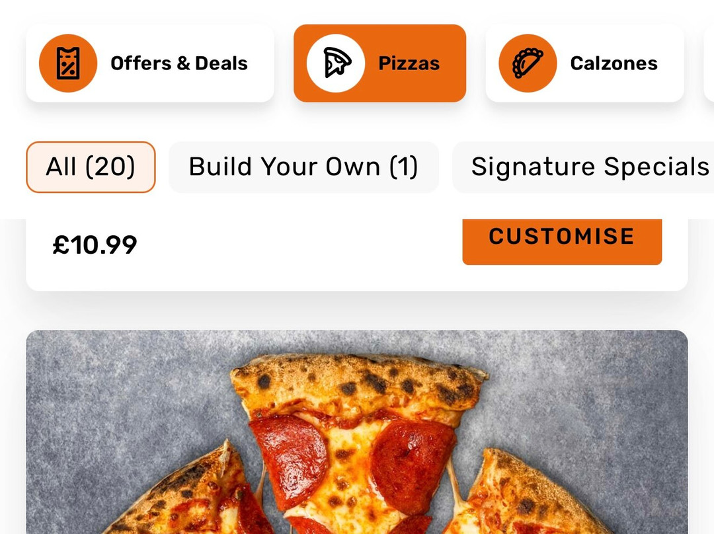Click the left pepperoni on the top slice
The width and height of the screenshot is (714, 534).
(289, 460)
